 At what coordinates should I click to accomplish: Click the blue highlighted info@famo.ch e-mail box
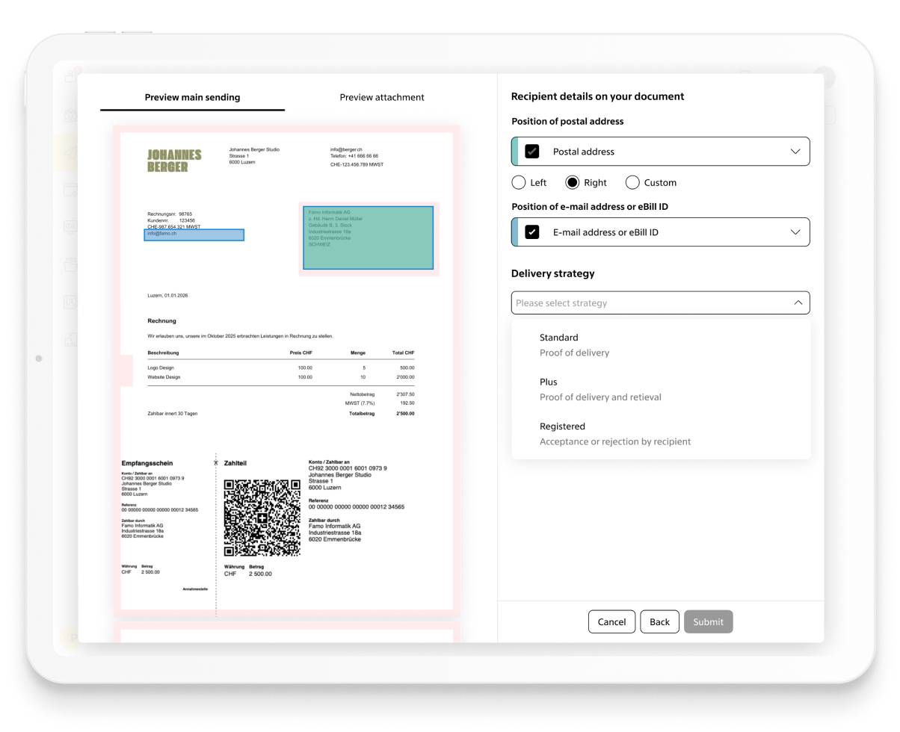pos(194,235)
